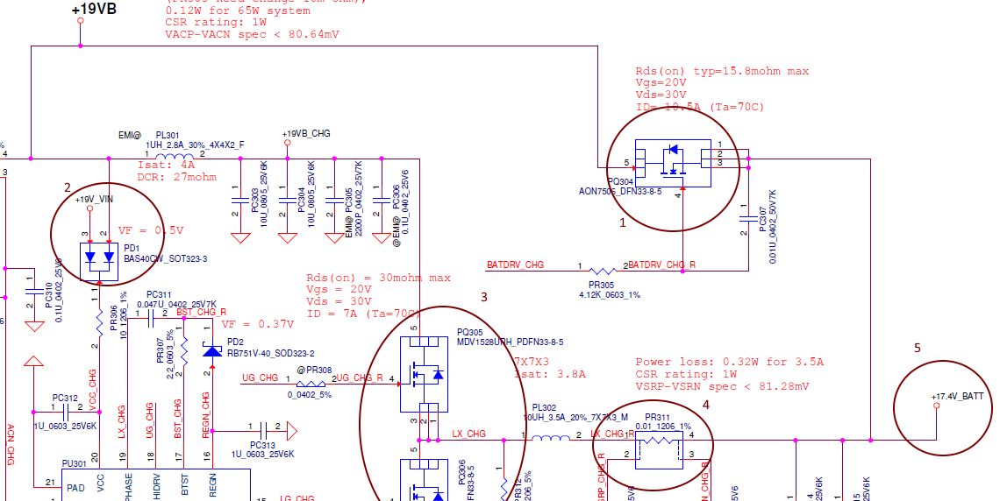Click the PR311 sense resistor symbol
1000x501 pixels.
click(659, 449)
